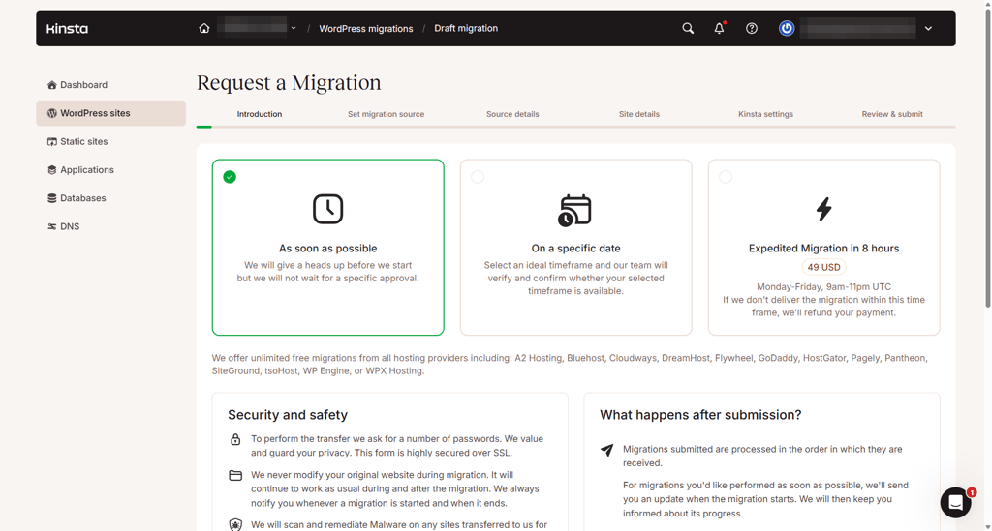Click Expedited Migration in 8 hours title
This screenshot has height=531, width=992.
point(823,249)
